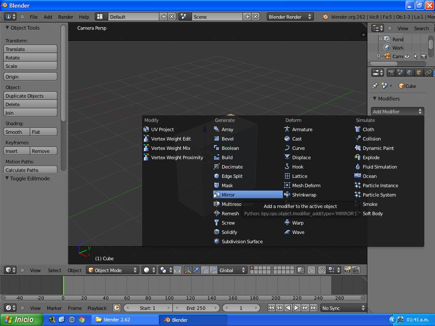435x326 pixels.
Task: Toggle Camera selectability arrow in outliner
Action: pos(415,56)
